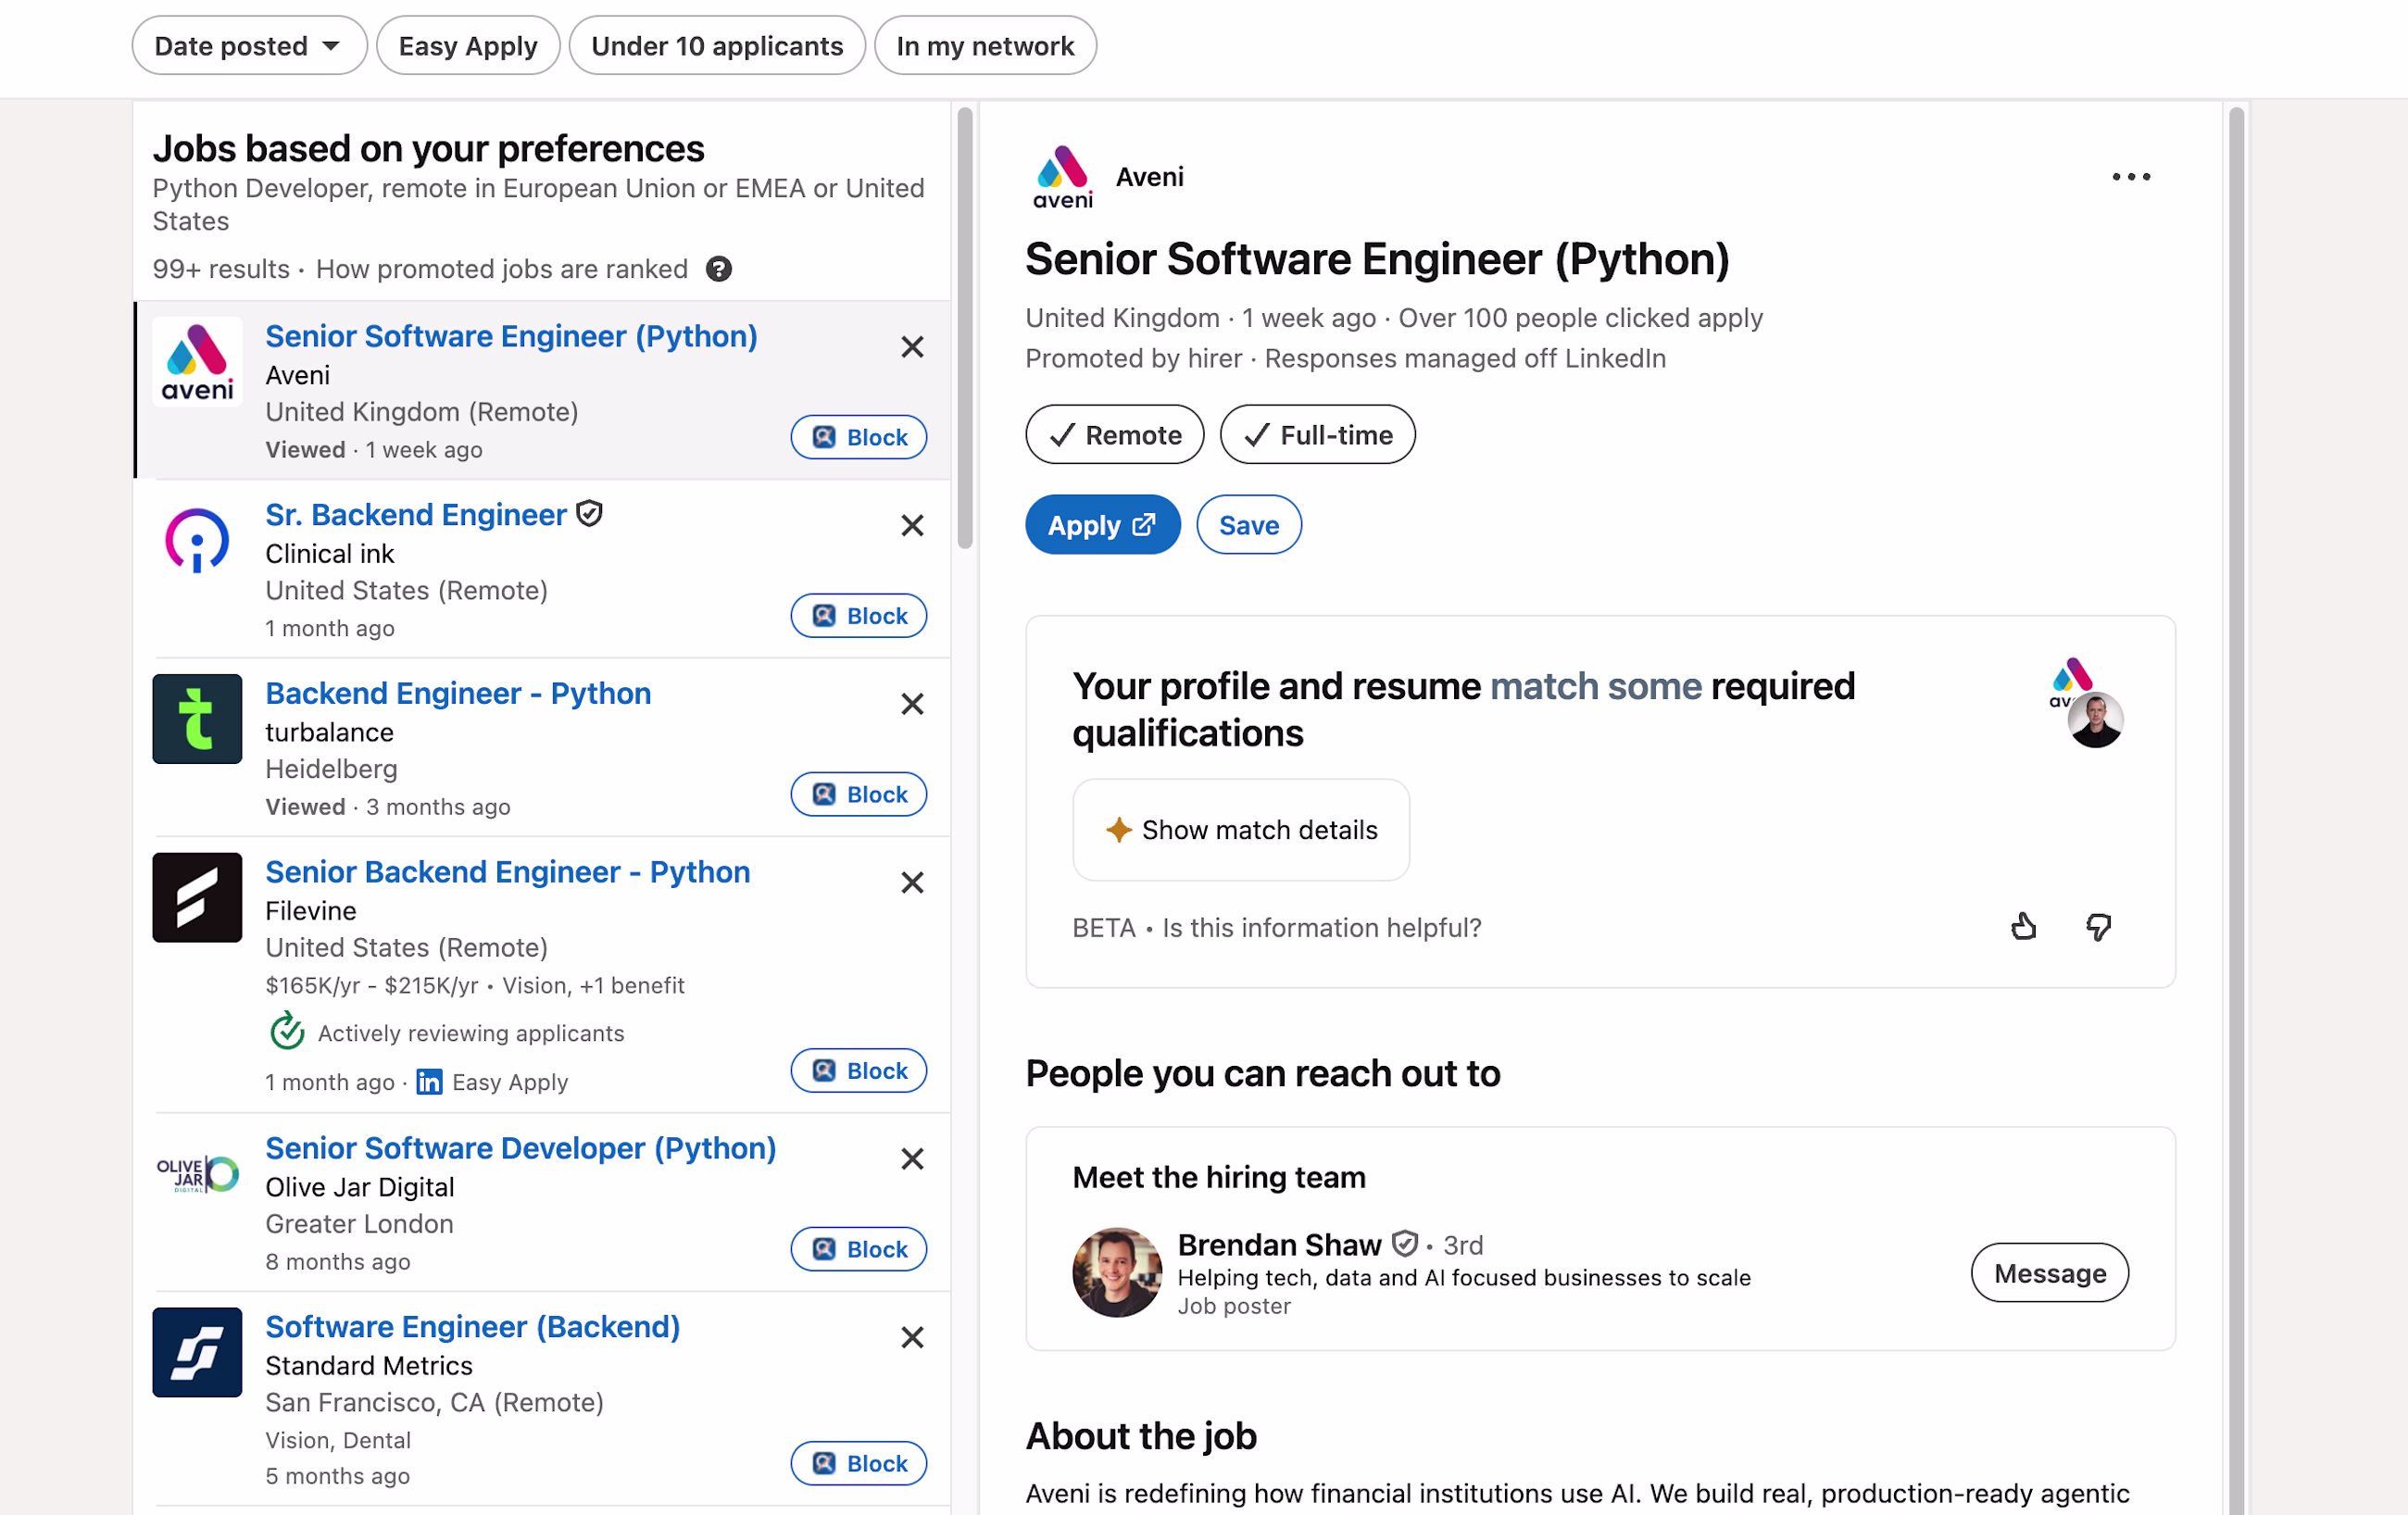The height and width of the screenshot is (1515, 2408).
Task: Click the promoted jobs ranking help icon
Action: [719, 269]
